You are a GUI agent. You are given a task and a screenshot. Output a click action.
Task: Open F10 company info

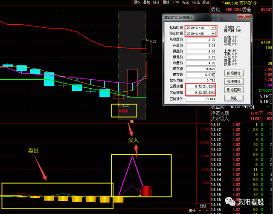(x=176, y=2)
